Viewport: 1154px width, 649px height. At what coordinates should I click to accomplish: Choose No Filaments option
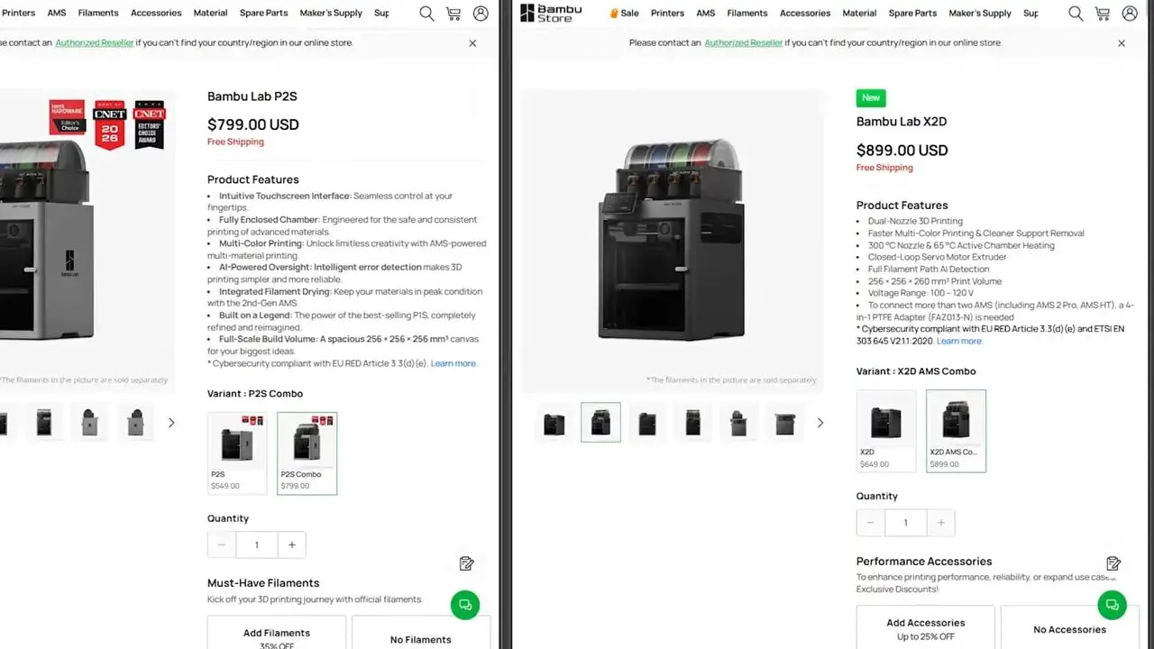click(421, 633)
